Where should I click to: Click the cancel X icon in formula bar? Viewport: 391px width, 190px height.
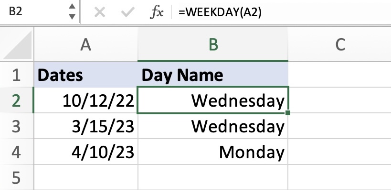point(99,12)
